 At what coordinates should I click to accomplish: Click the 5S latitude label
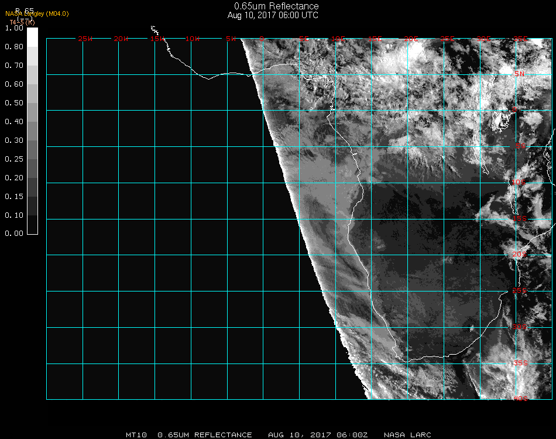[x=520, y=146]
